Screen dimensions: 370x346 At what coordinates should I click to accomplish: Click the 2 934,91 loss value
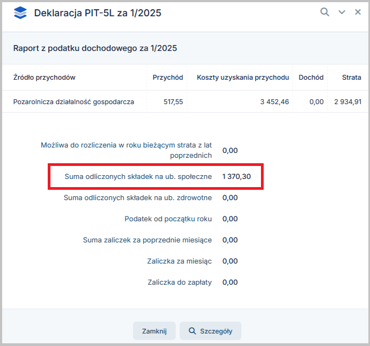point(348,101)
